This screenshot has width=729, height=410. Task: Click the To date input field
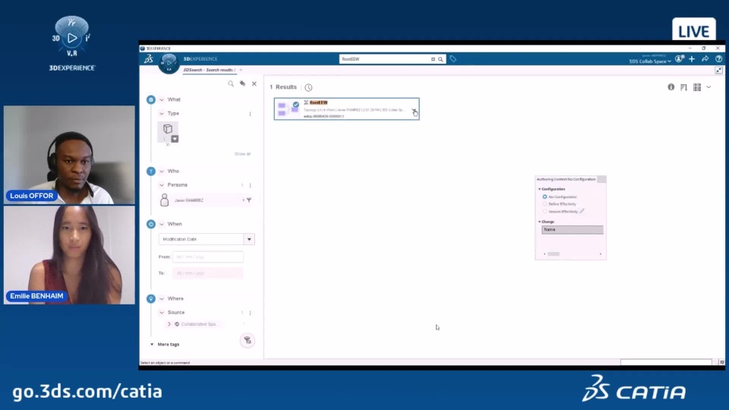(208, 273)
